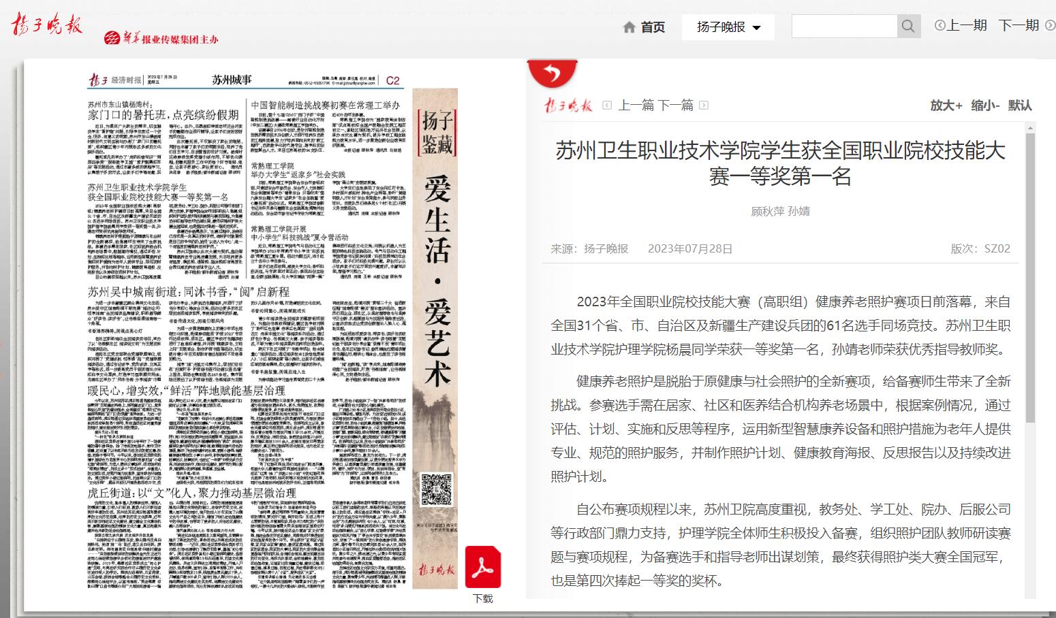
Task: Shrink text with 缩小-
Action: [985, 105]
